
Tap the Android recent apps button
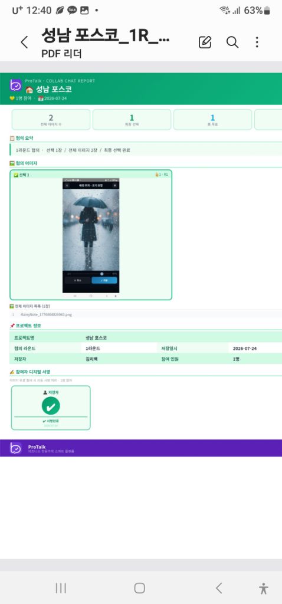pos(61,588)
